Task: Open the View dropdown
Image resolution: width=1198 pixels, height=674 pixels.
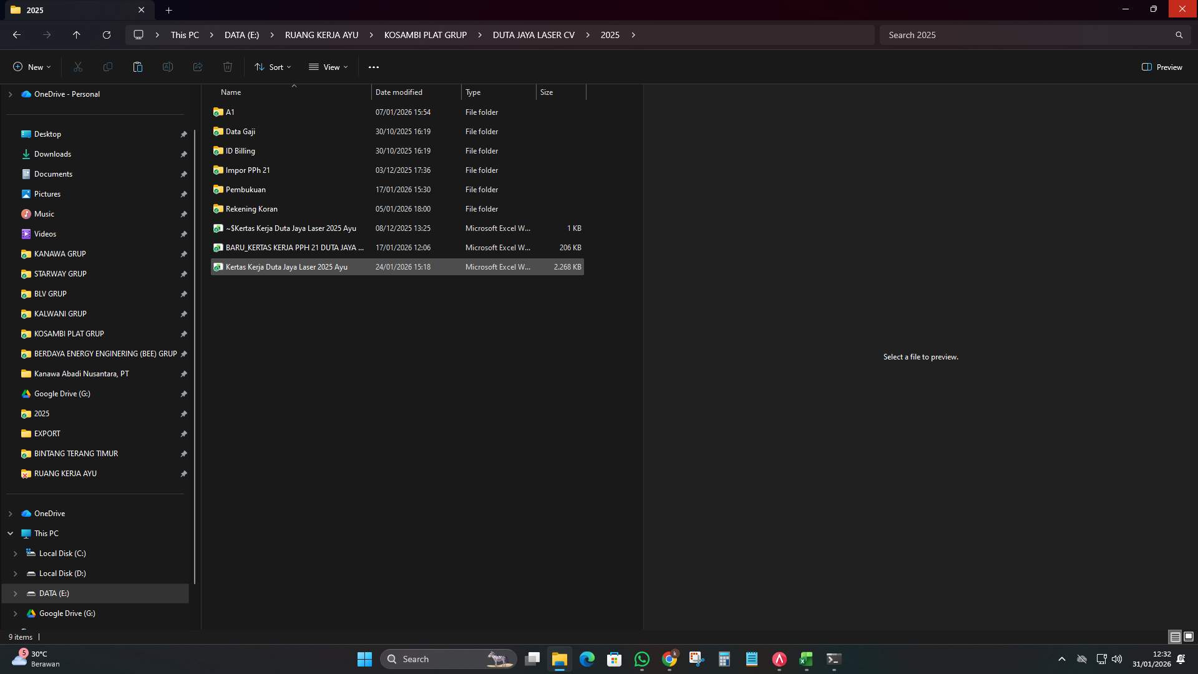Action: click(x=328, y=67)
